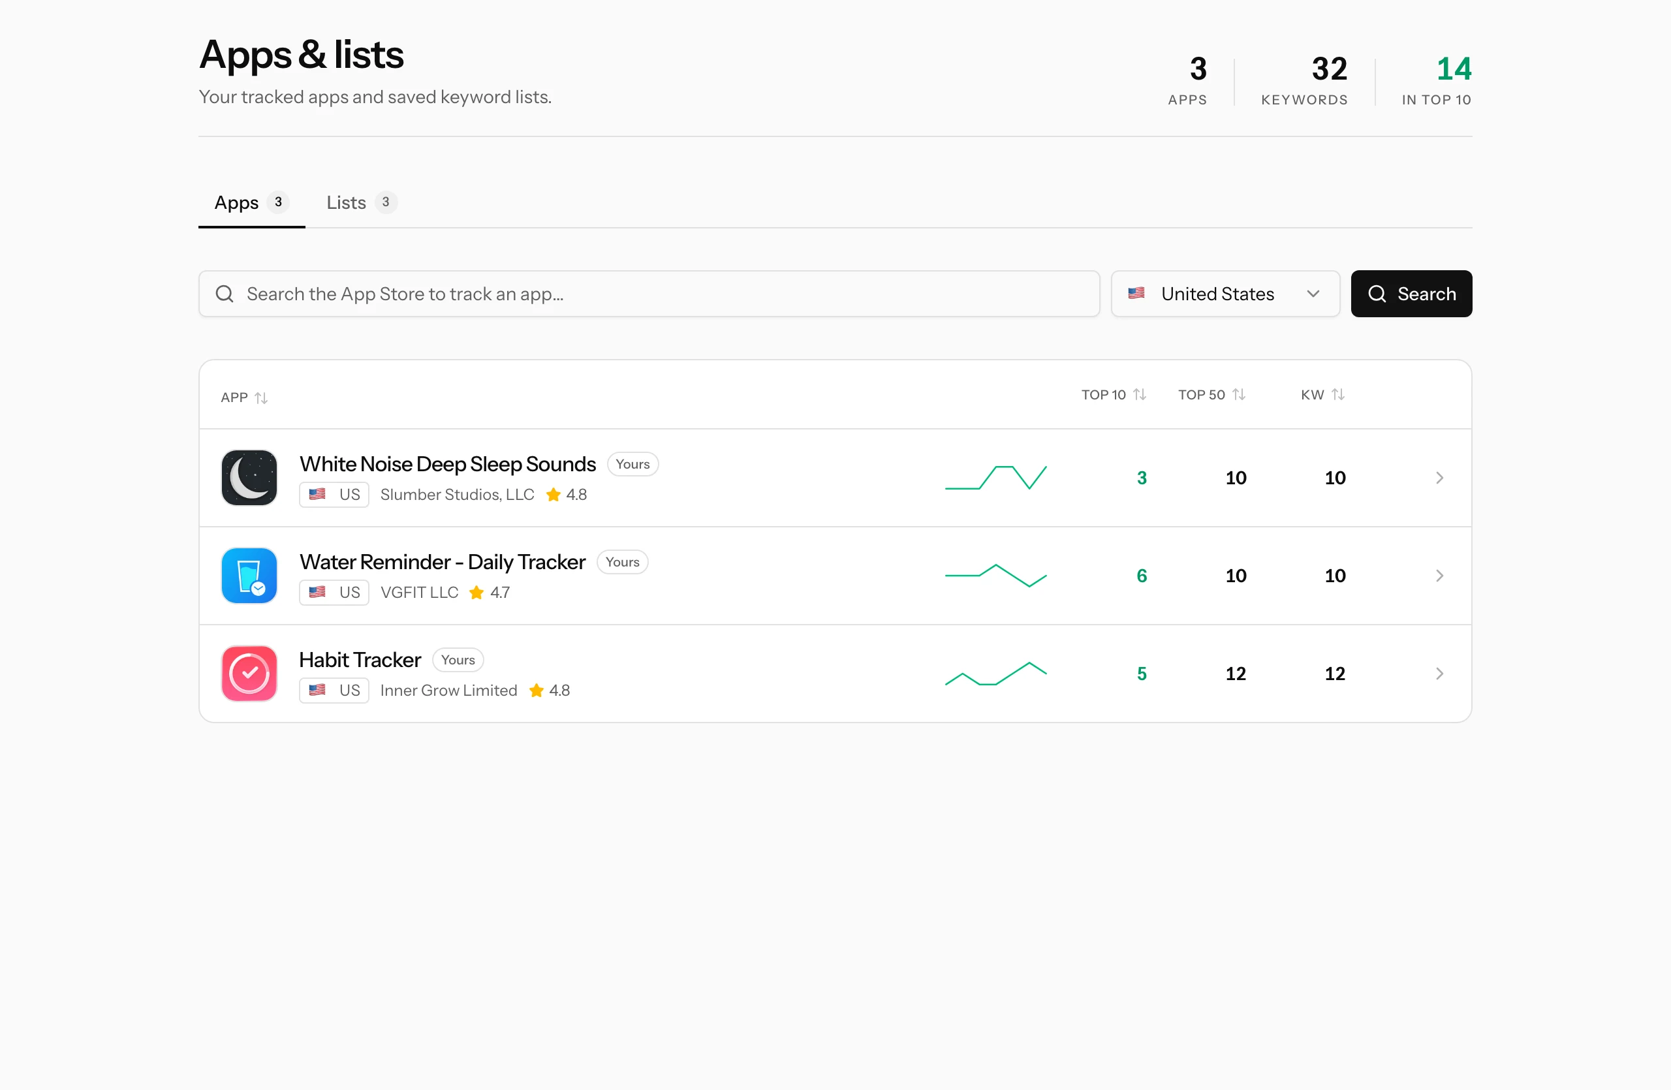1671x1090 pixels.
Task: Click the White Noise trend sparkline
Action: pos(995,478)
